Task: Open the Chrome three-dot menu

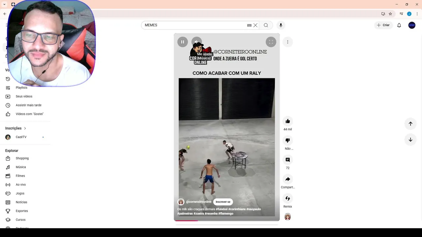Action: [x=417, y=14]
